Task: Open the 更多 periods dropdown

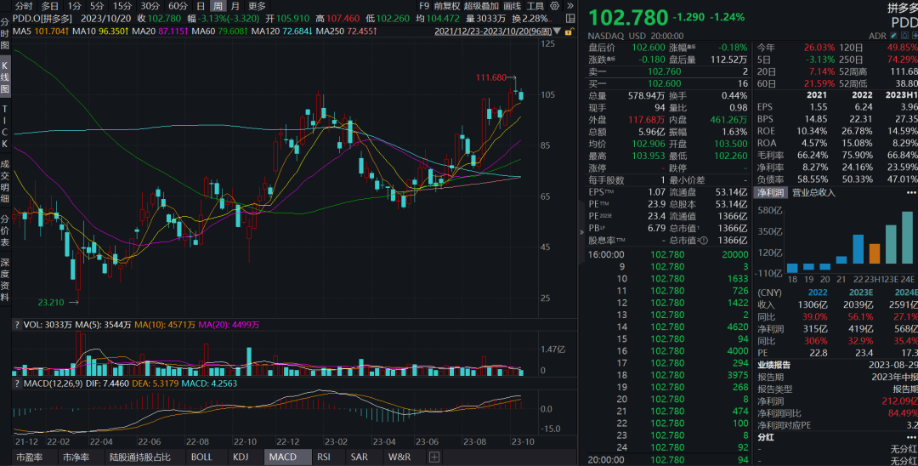Action: 257,6
